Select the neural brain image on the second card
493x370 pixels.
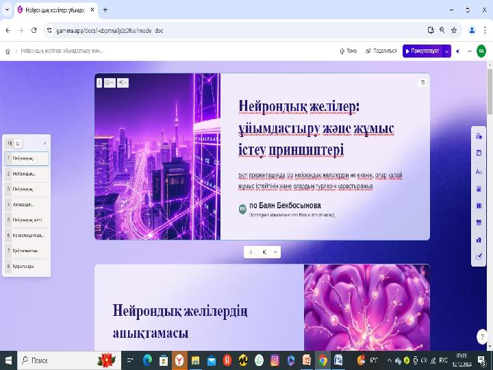click(366, 308)
